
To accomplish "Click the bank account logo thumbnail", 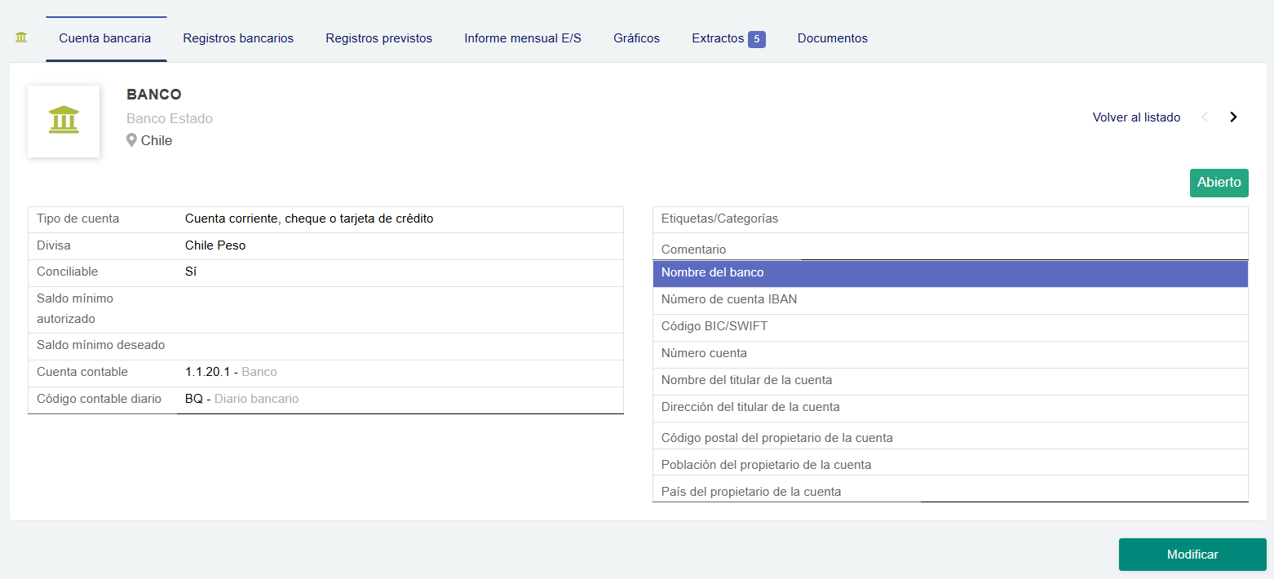I will [64, 121].
